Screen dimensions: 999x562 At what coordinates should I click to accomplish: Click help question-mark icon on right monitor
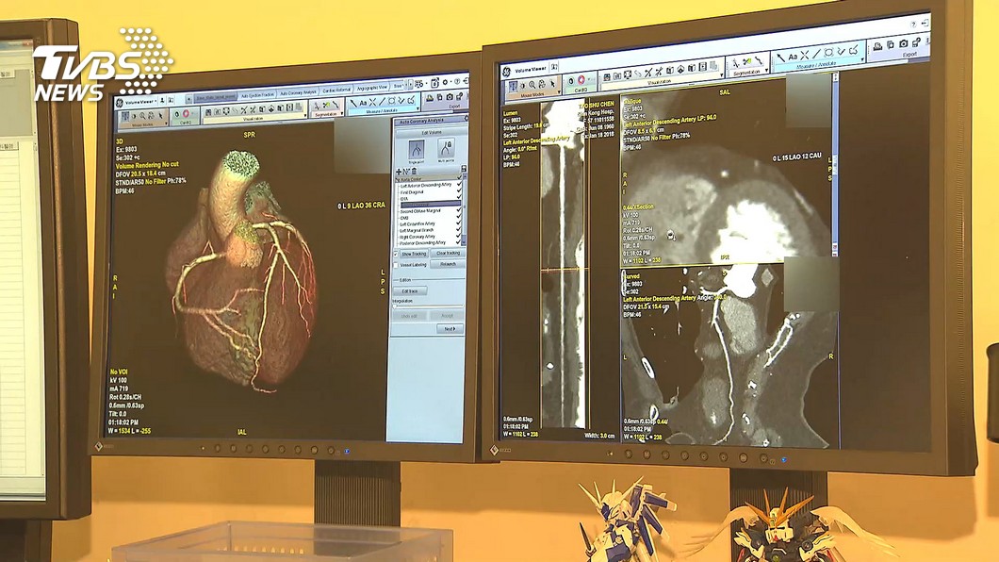913,25
